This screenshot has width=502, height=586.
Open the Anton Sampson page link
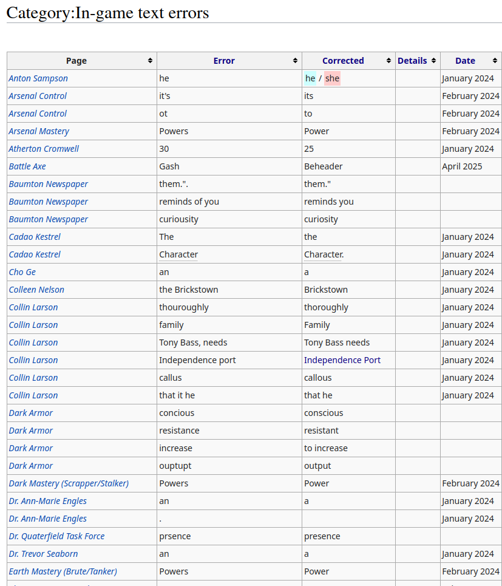point(38,78)
